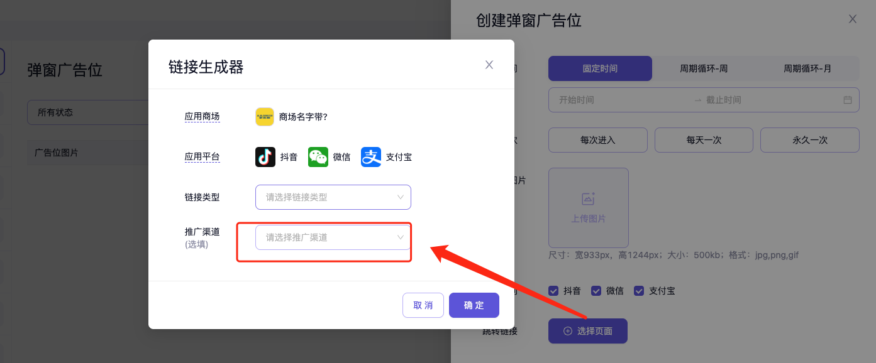Choose the 每天一次 frequency option
The width and height of the screenshot is (876, 363).
pos(704,140)
